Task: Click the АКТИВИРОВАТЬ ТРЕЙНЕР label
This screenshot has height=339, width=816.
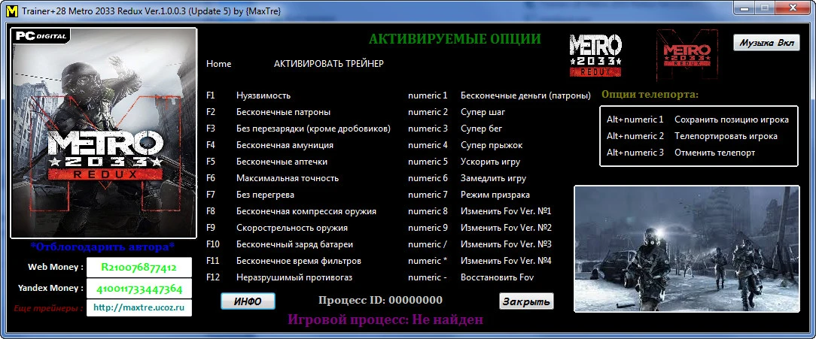Action: (x=329, y=64)
